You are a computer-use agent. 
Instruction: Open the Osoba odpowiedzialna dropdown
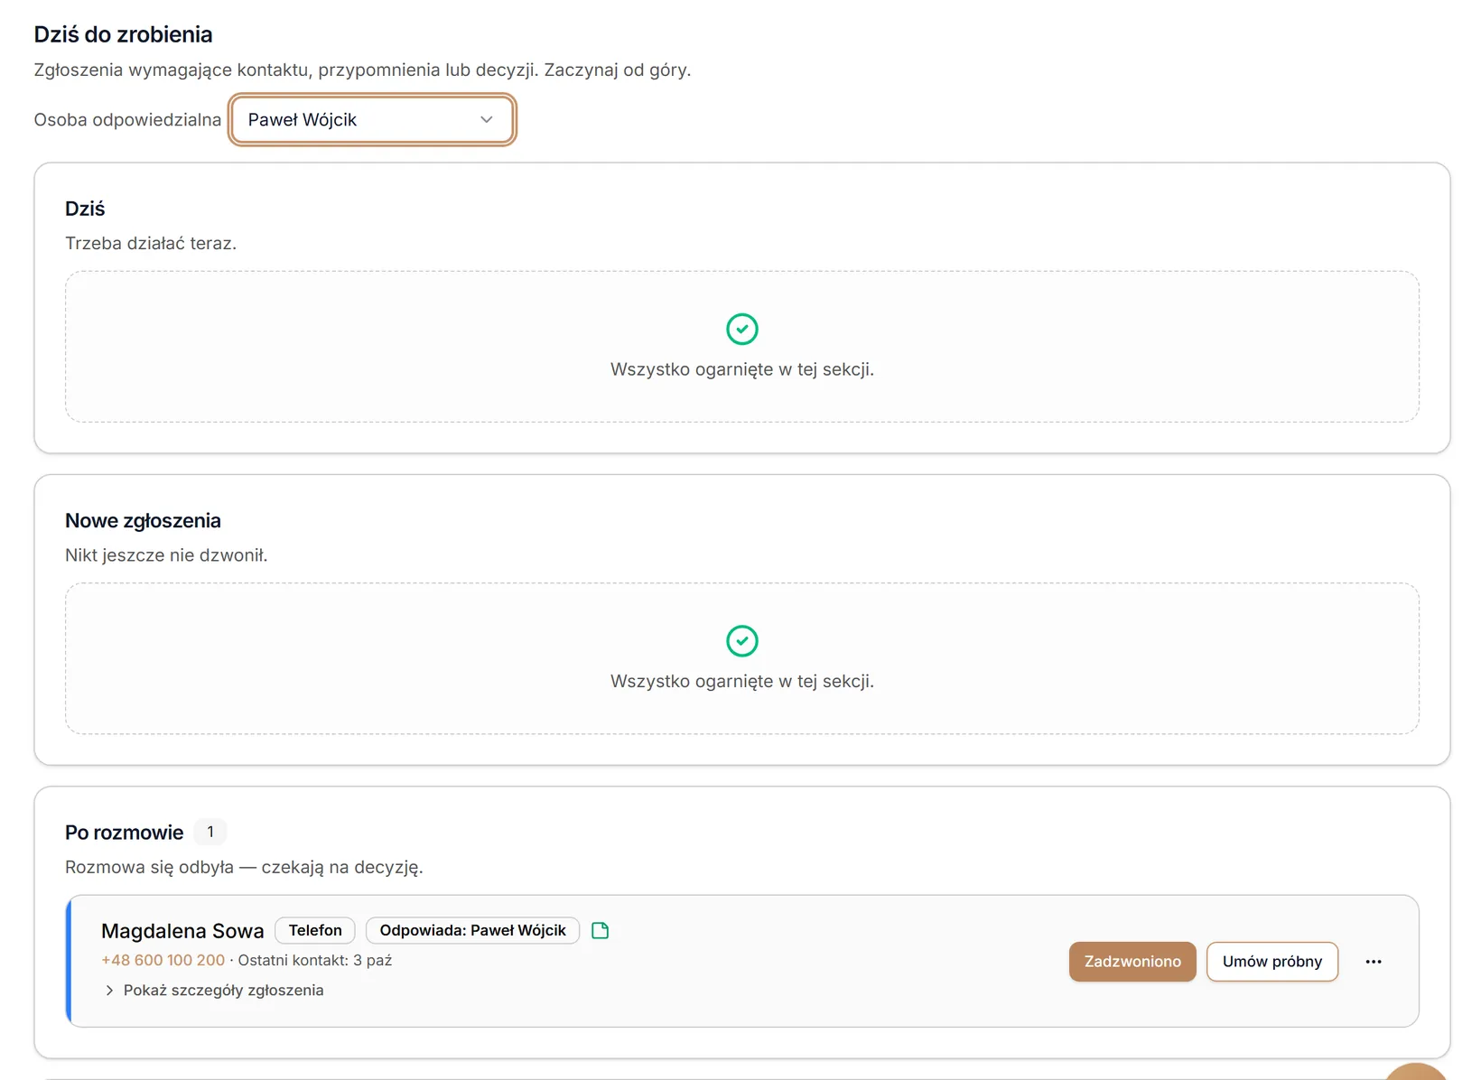tap(371, 119)
